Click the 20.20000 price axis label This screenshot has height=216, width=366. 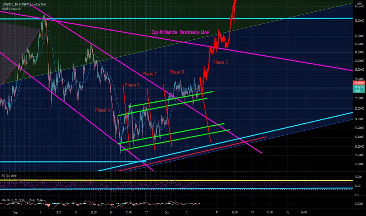click(359, 164)
